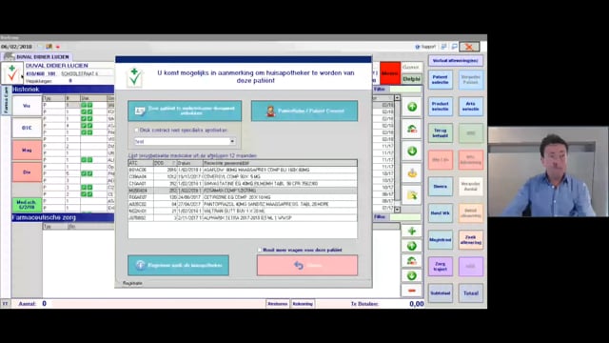
Task: Click green cross checkmark icon in dialog header
Action: pos(135,76)
